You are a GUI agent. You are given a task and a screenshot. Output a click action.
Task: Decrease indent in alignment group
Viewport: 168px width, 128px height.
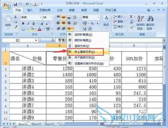(x=58, y=29)
